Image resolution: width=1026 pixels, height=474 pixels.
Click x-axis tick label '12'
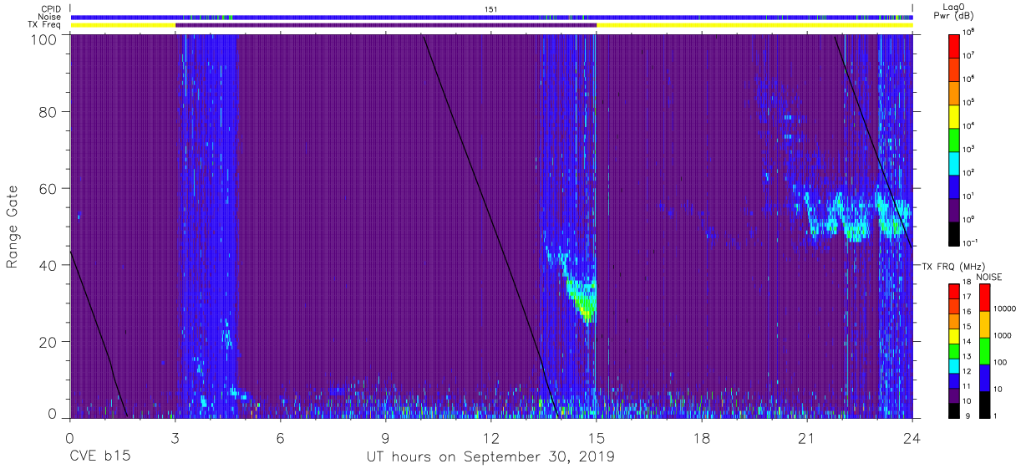click(491, 437)
